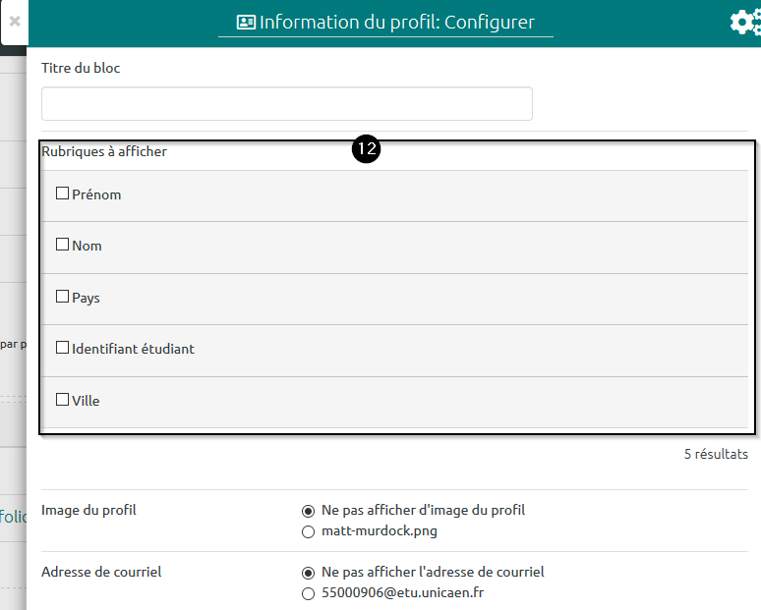Image resolution: width=761 pixels, height=610 pixels.
Task: Click the Titre du bloc label
Action: 81,69
